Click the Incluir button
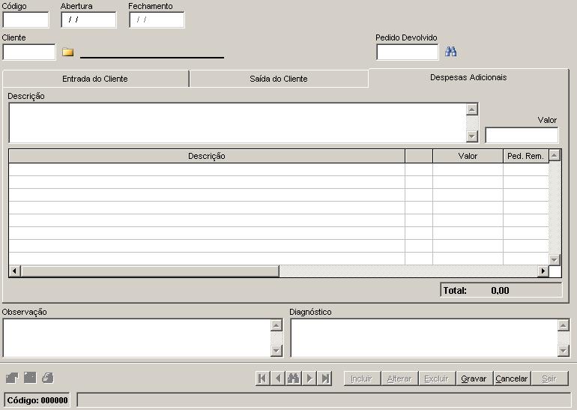Image resolution: width=577 pixels, height=410 pixels. tap(361, 379)
